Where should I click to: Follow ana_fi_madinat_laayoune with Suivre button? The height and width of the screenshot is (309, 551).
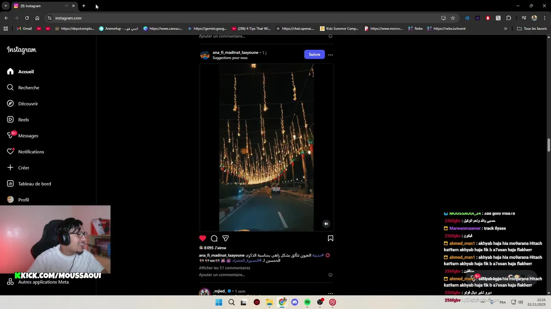click(314, 55)
